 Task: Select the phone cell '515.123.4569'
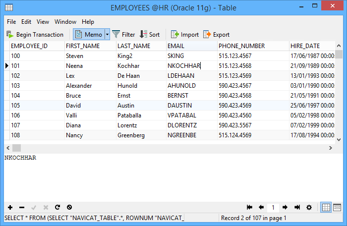click(253, 76)
